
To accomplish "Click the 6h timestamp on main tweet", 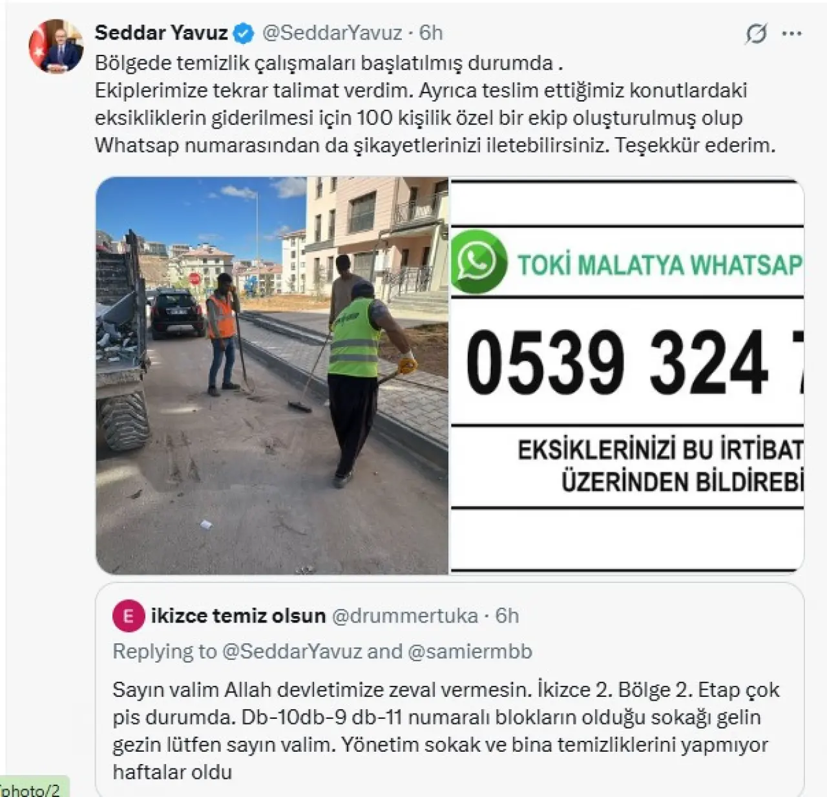I will [431, 32].
